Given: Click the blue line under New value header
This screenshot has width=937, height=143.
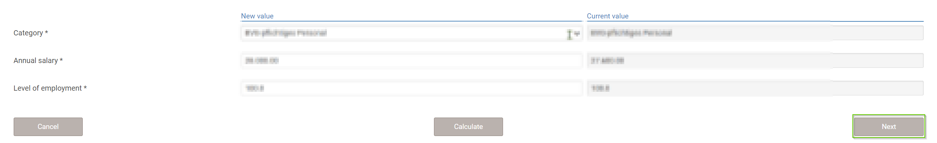Looking at the screenshot, I should tap(411, 21).
